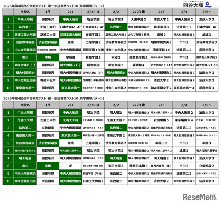This screenshot has width=221, height=205.
Task: Select the 明大明治2 cell
Action: tap(161, 158)
